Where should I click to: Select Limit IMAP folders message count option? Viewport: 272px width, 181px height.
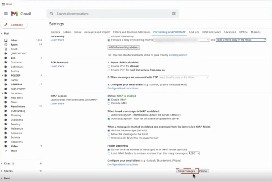point(108,153)
